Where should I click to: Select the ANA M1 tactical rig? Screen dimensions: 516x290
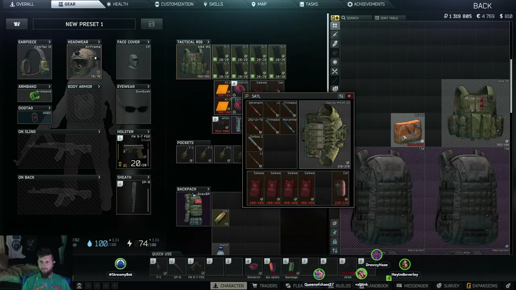coord(193,62)
